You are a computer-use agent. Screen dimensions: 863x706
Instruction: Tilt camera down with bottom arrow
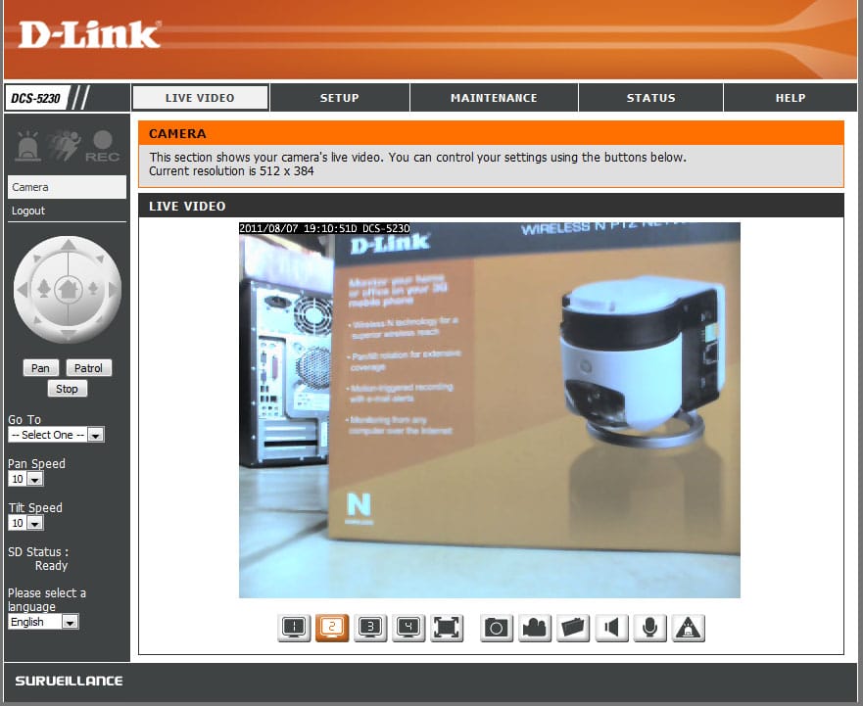point(68,334)
